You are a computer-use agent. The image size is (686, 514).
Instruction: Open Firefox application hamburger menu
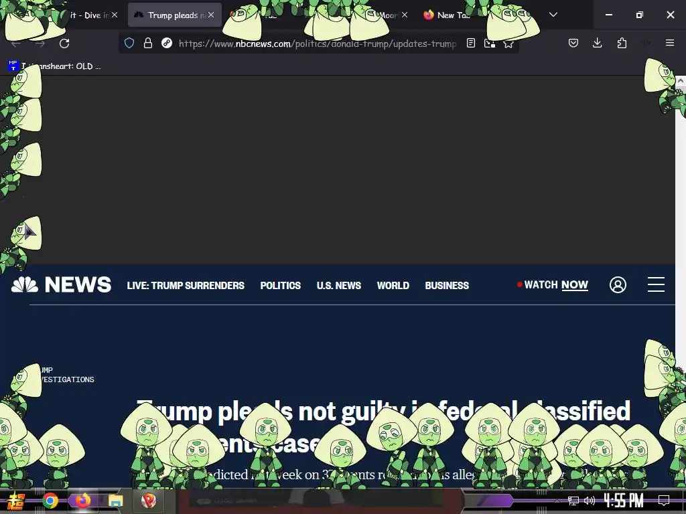point(670,43)
